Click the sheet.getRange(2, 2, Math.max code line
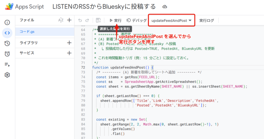Viewport: 264px width, 139px height. tap(159, 124)
